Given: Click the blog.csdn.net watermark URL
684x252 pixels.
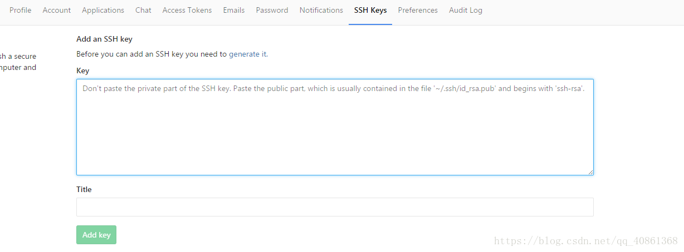Looking at the screenshot, I should tap(586, 241).
